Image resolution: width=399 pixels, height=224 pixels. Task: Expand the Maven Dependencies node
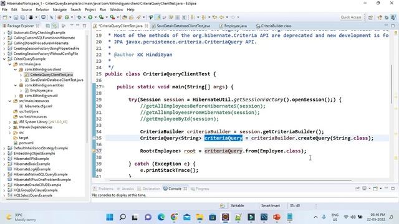10,127
